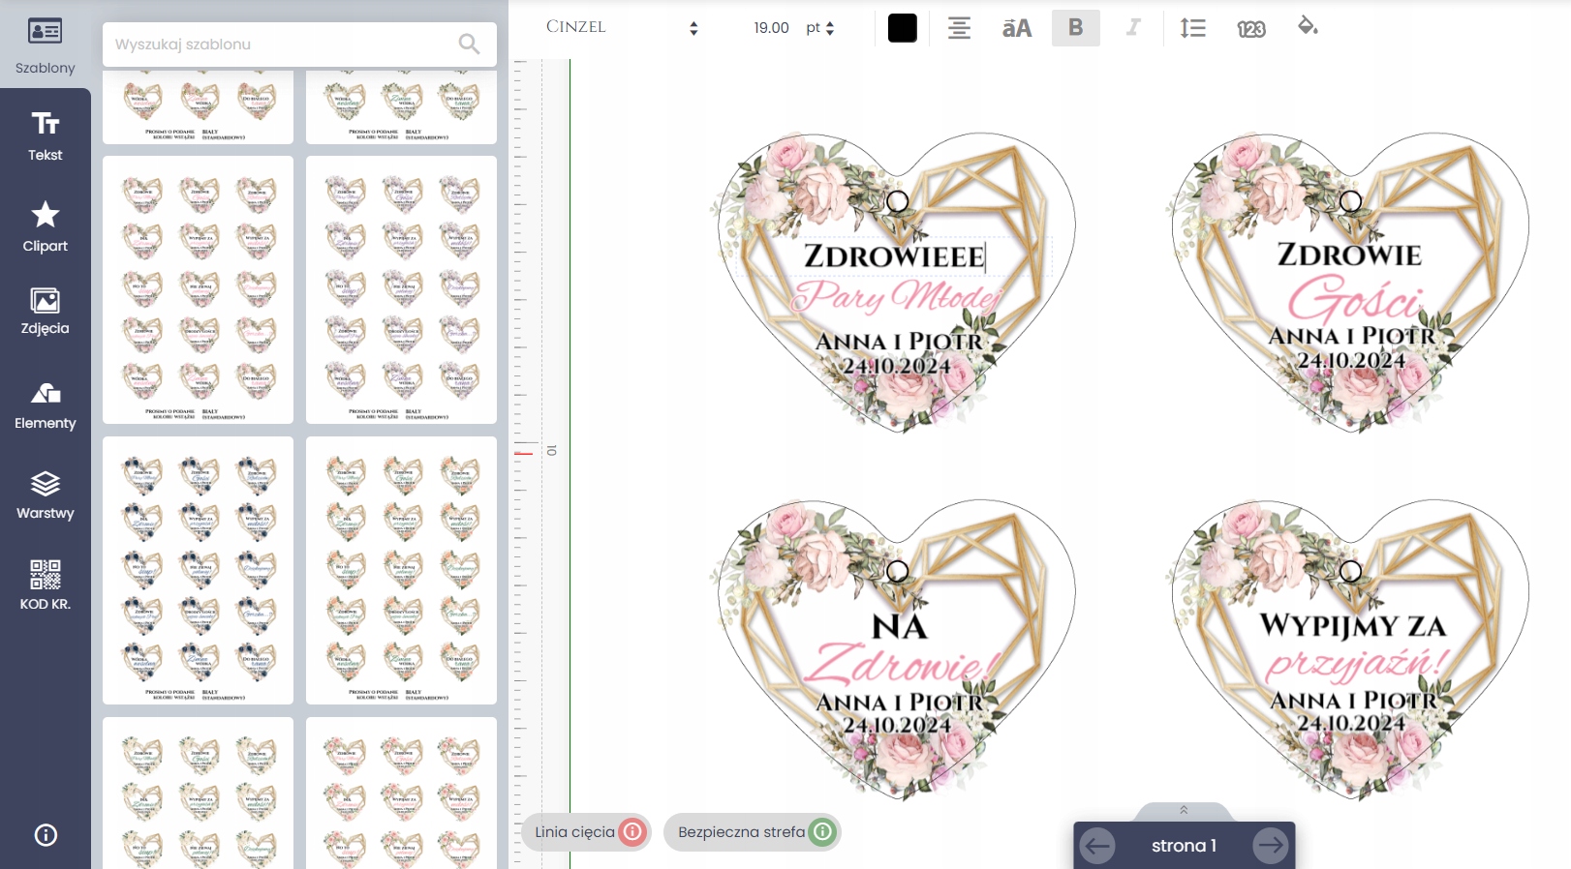Open the line spacing menu
The width and height of the screenshot is (1571, 869).
[x=1192, y=28]
